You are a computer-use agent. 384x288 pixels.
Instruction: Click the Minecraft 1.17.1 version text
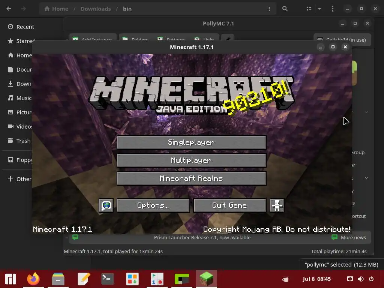[63, 229]
